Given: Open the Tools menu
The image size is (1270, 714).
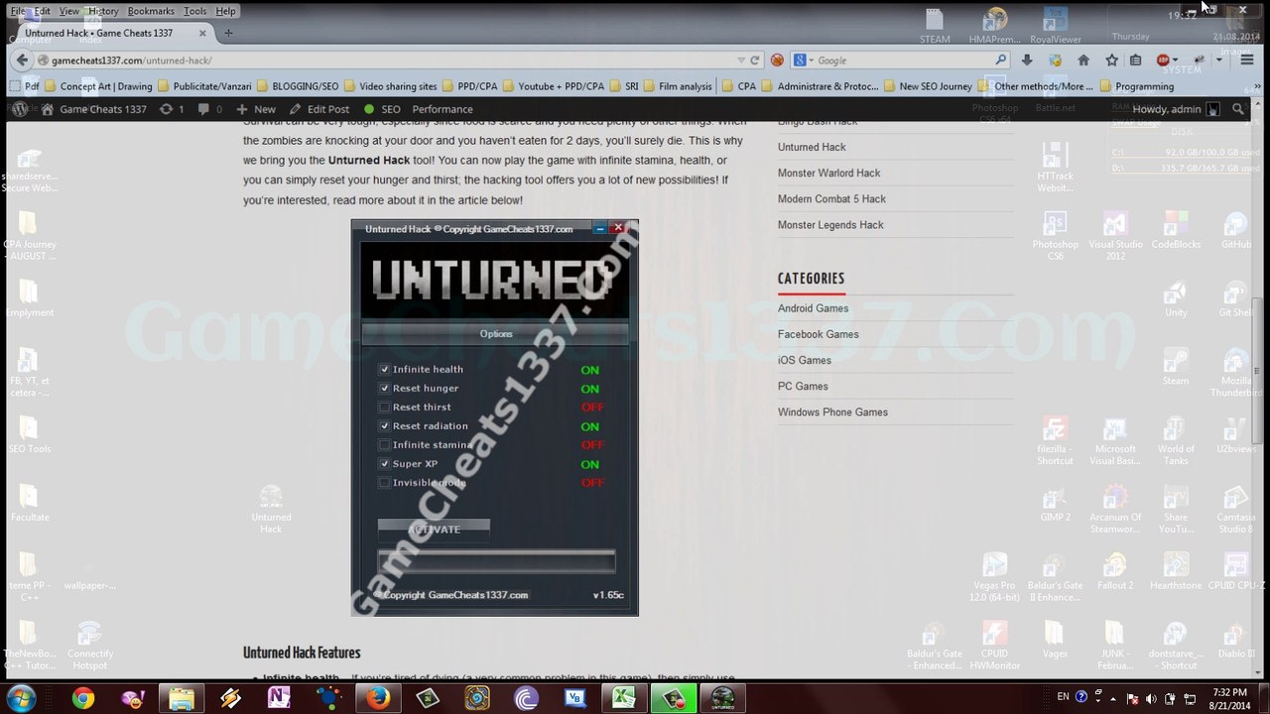Looking at the screenshot, I should pyautogui.click(x=195, y=11).
